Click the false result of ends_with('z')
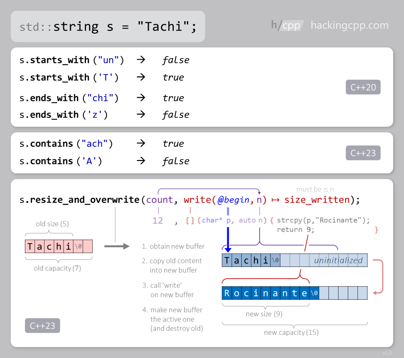 (176, 115)
